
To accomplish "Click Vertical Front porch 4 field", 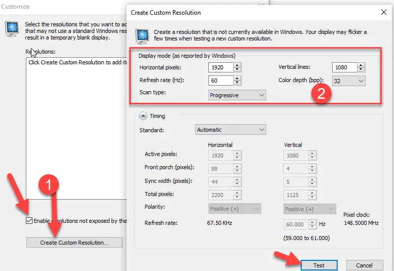I will pyautogui.click(x=296, y=169).
